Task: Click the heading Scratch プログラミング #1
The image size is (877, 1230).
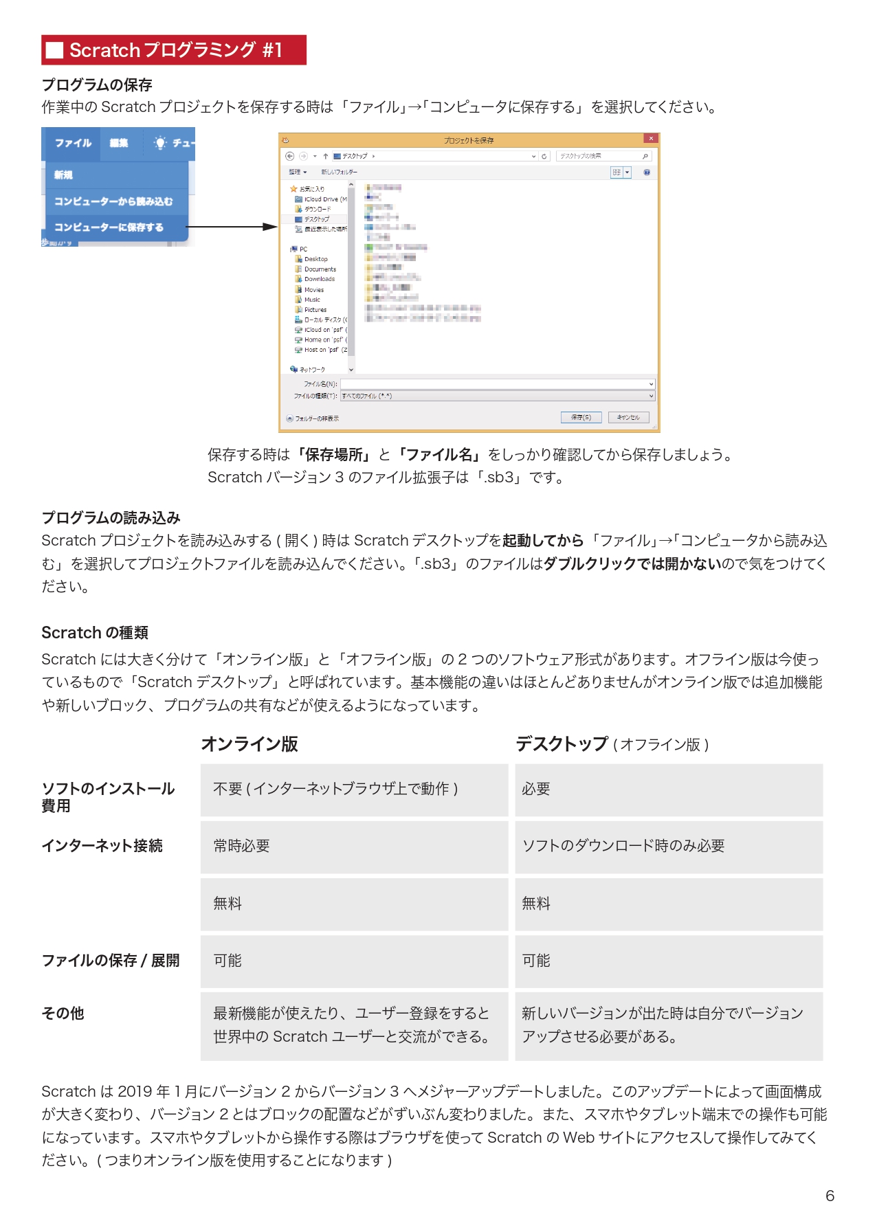Action: click(175, 50)
